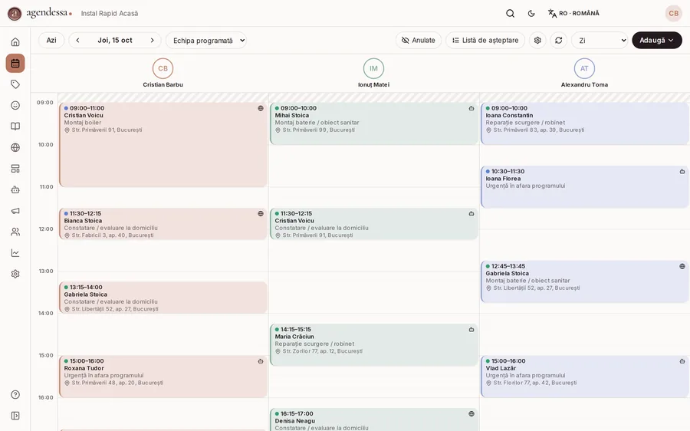This screenshot has height=431, width=690.
Task: Open the globe icon in sidebar
Action: tap(15, 147)
